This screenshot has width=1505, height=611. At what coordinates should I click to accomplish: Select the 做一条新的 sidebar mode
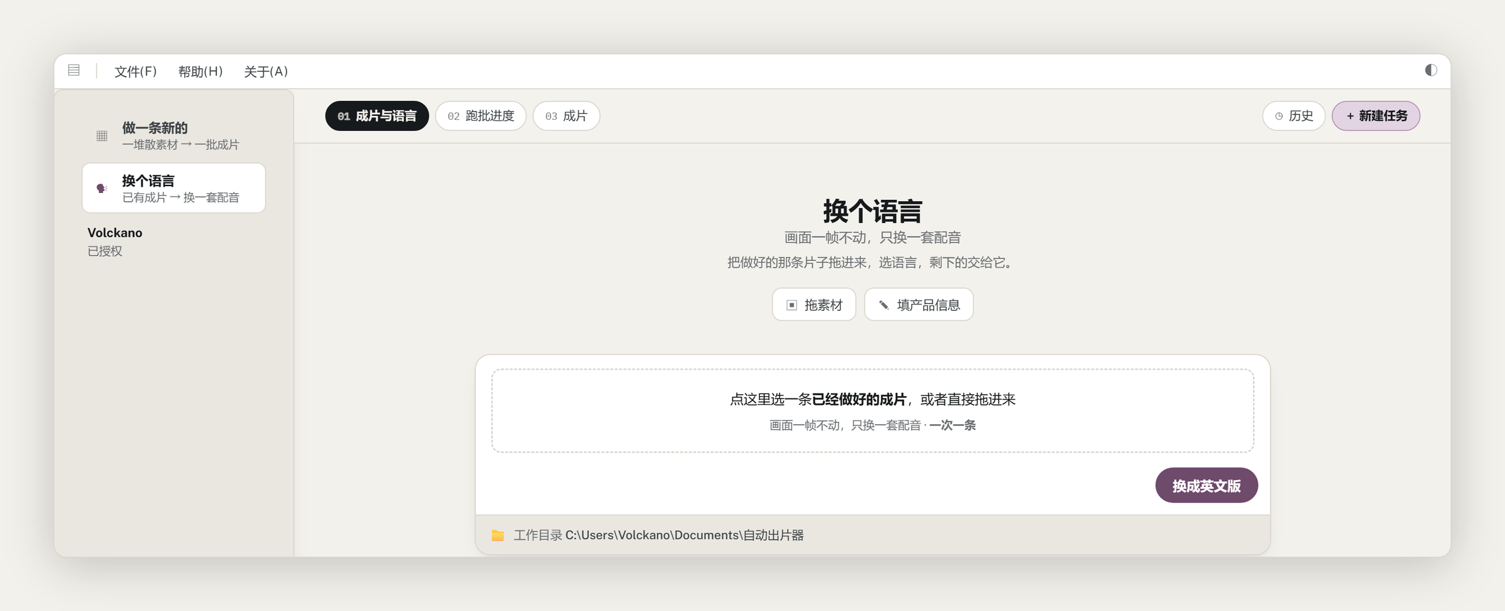coord(174,135)
